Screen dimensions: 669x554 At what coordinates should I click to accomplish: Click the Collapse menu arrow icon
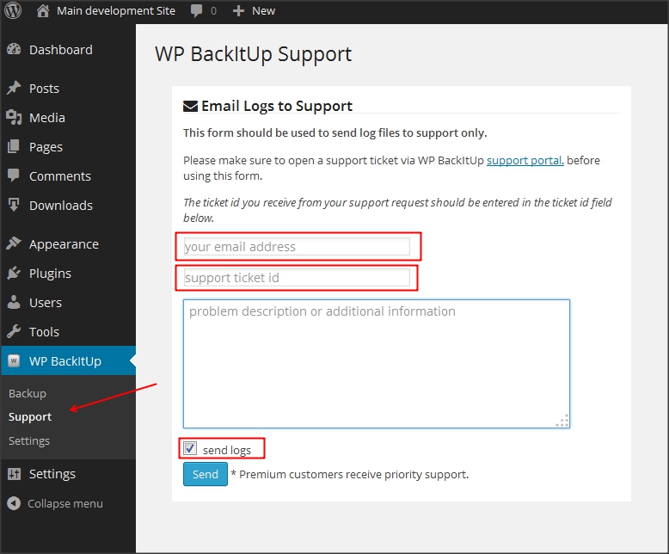pos(14,503)
